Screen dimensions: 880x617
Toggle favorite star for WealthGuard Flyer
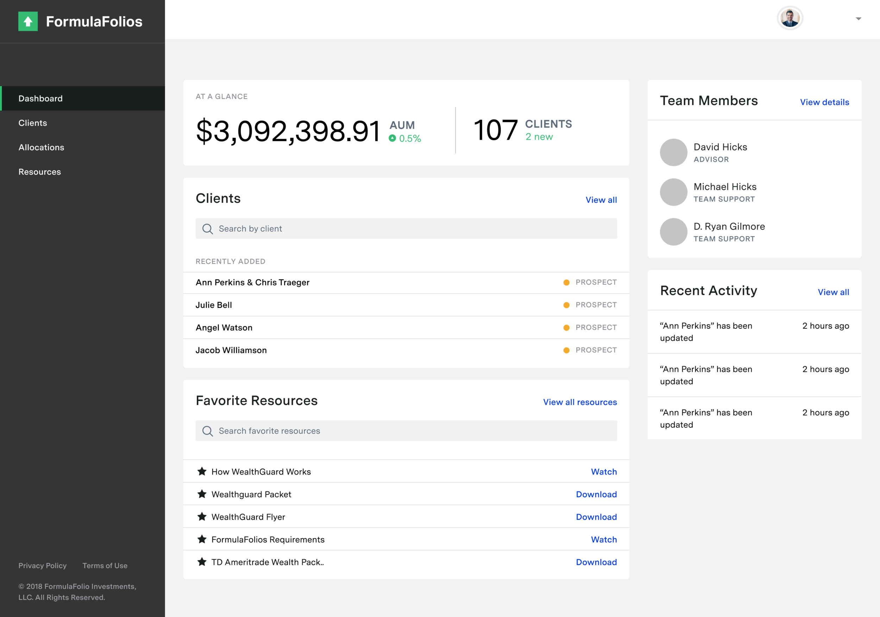(202, 517)
